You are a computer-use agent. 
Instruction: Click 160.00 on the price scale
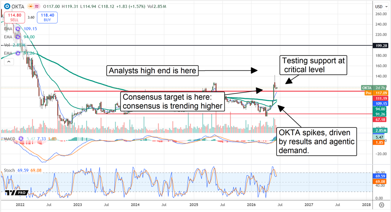[381, 66]
